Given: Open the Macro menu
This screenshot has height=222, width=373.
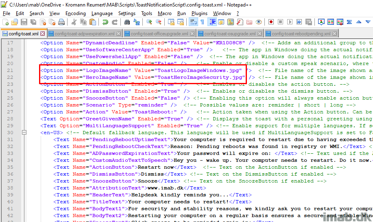Looking at the screenshot, I should tap(165, 13).
